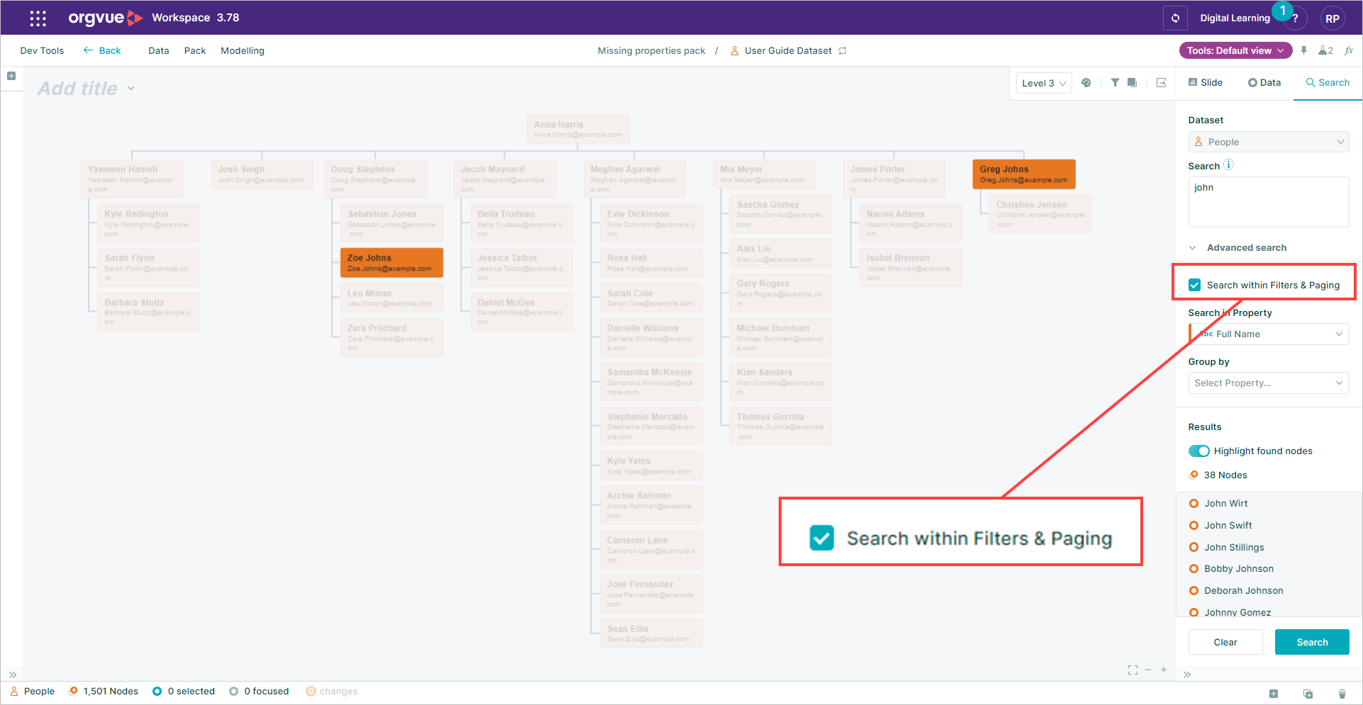The image size is (1363, 705).
Task: Click User Guide Dataset breadcrumb
Action: (788, 50)
